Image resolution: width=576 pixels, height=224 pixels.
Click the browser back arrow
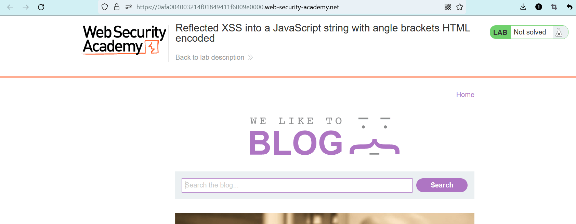[x=10, y=7]
